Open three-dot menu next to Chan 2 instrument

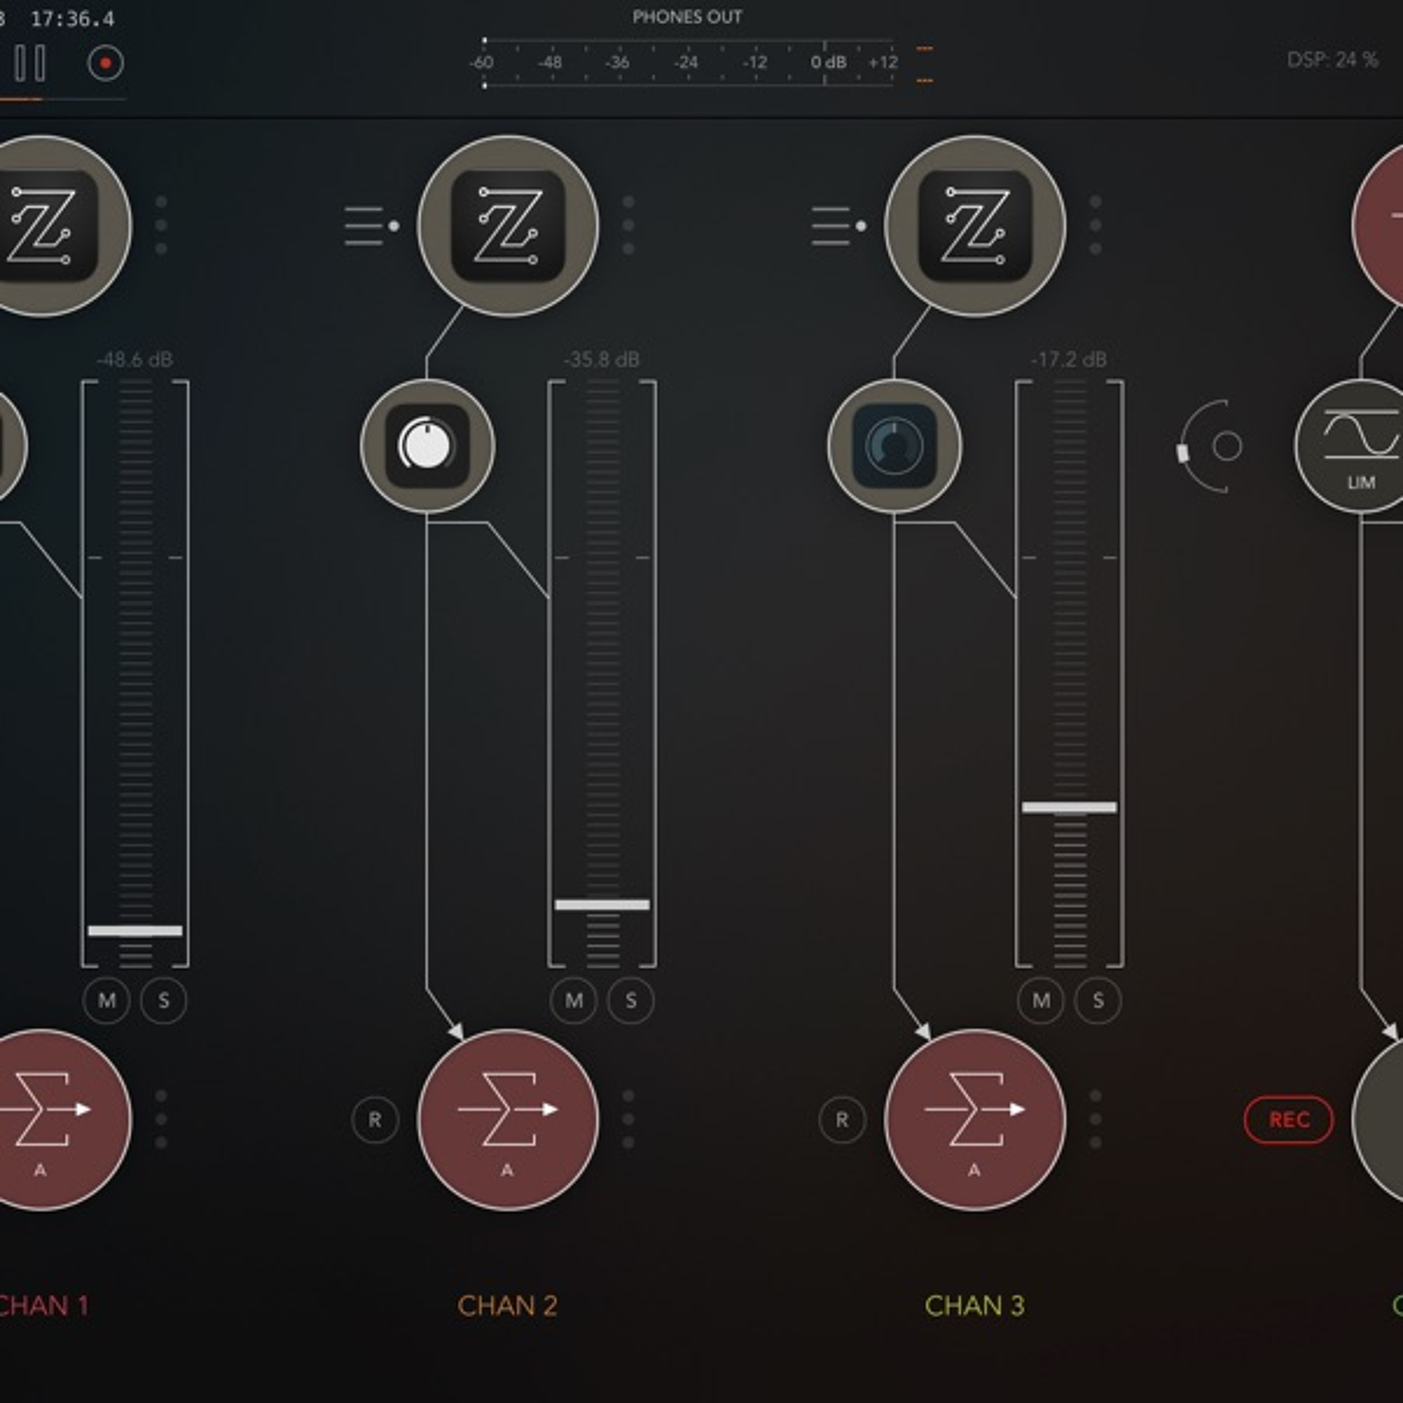pos(628,225)
